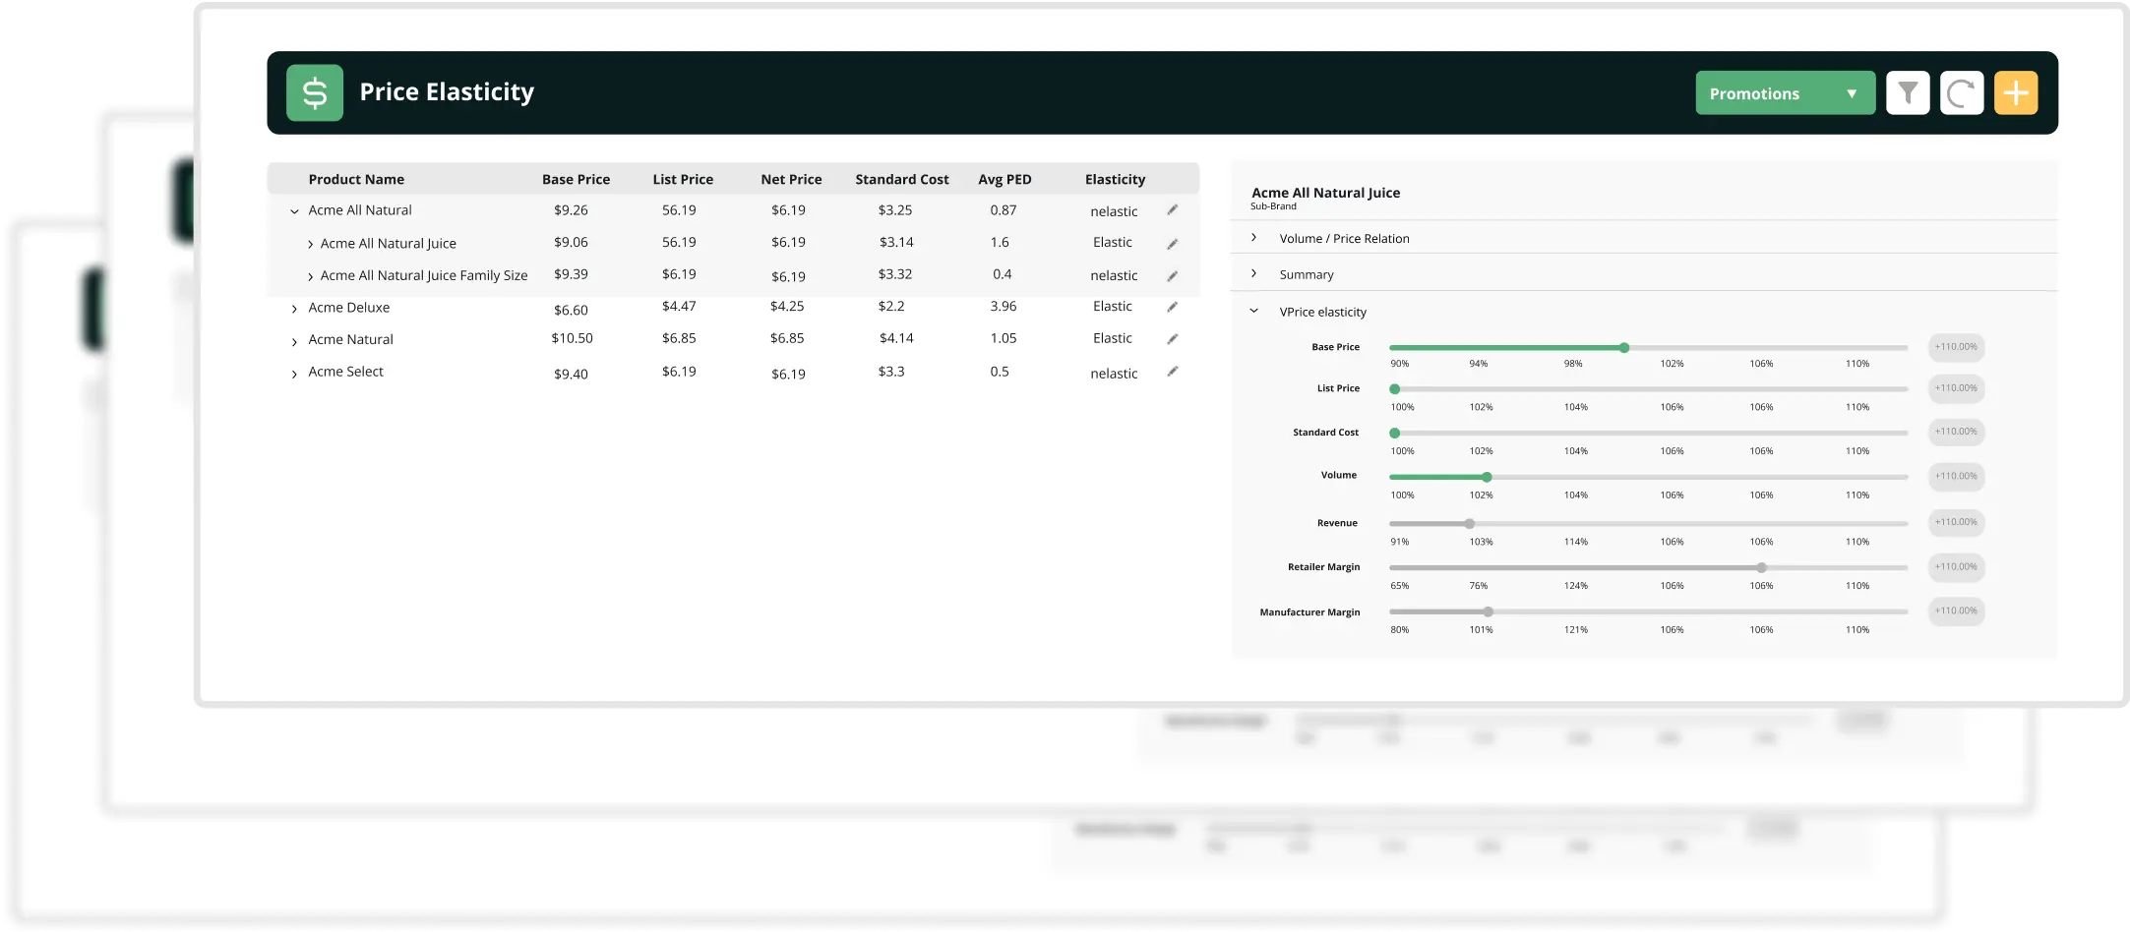Click the $4.14 standard cost cell

pos(896,338)
